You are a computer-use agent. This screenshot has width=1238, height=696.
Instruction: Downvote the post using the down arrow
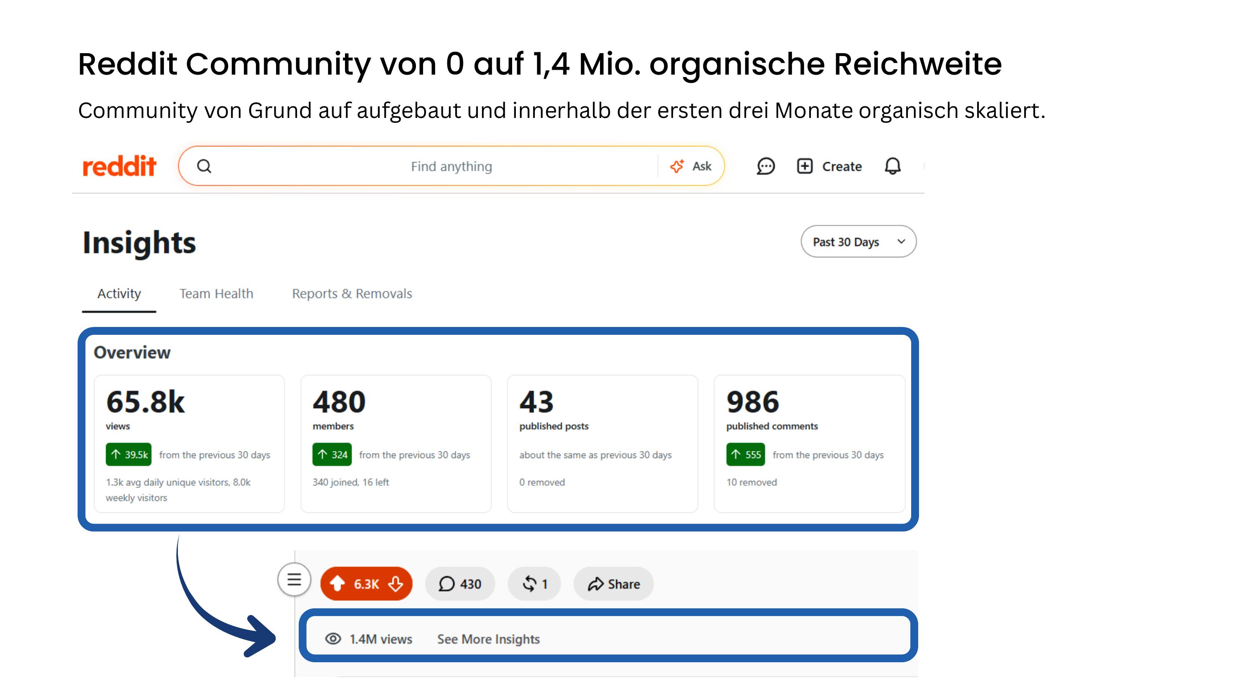(x=395, y=583)
